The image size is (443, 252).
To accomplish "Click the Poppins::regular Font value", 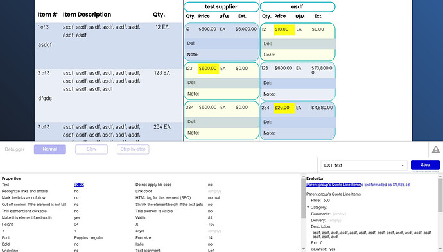I will [x=89, y=238].
